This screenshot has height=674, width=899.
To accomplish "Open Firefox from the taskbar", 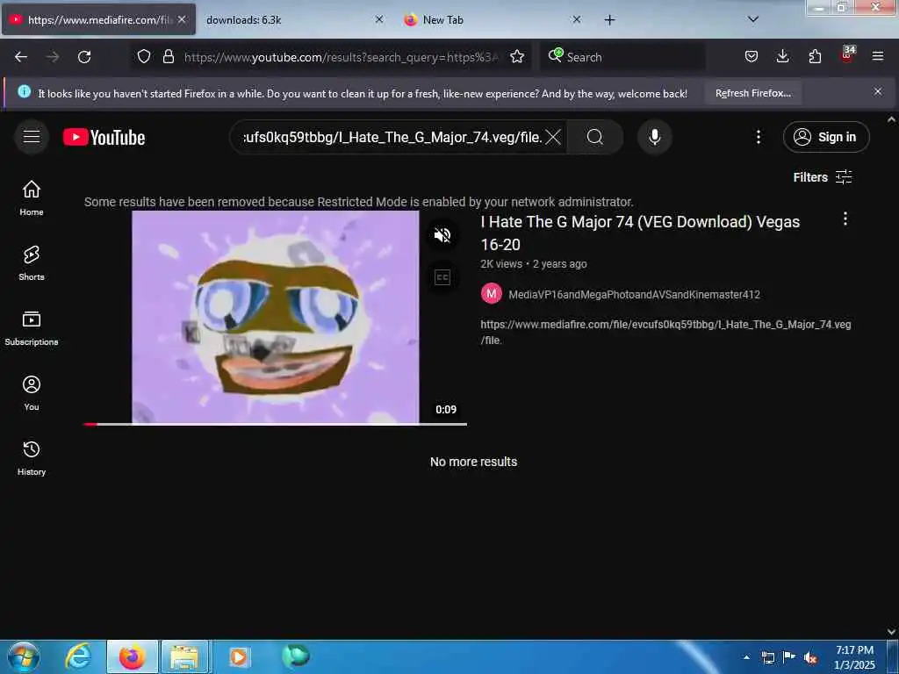I will [x=133, y=656].
